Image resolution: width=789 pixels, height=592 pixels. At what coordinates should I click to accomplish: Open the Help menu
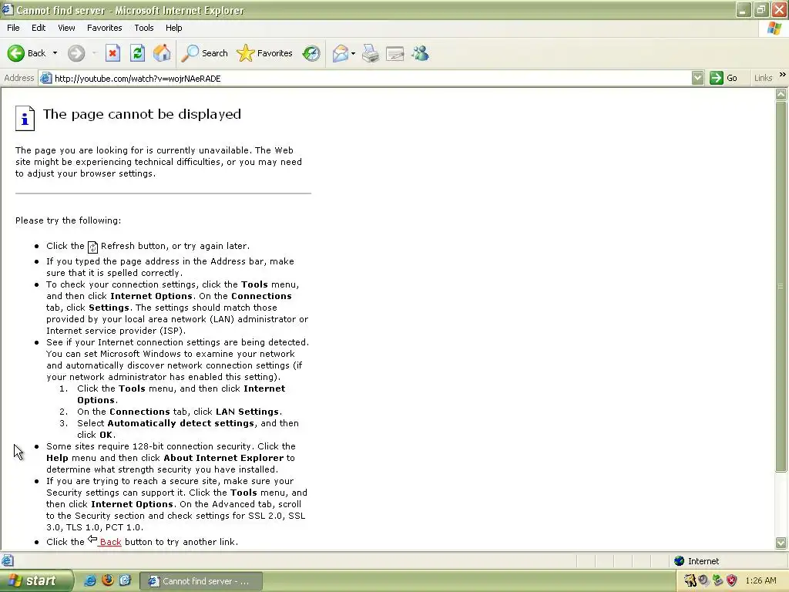pyautogui.click(x=173, y=28)
